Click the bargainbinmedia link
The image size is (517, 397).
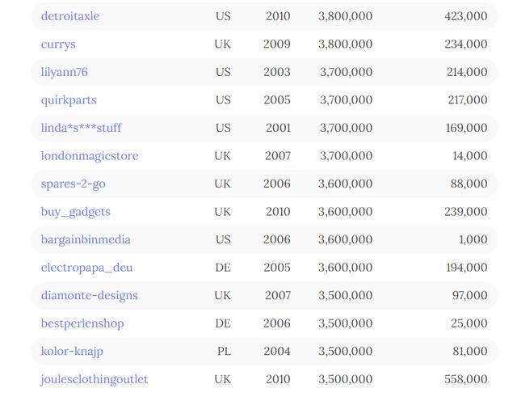pyautogui.click(x=86, y=239)
